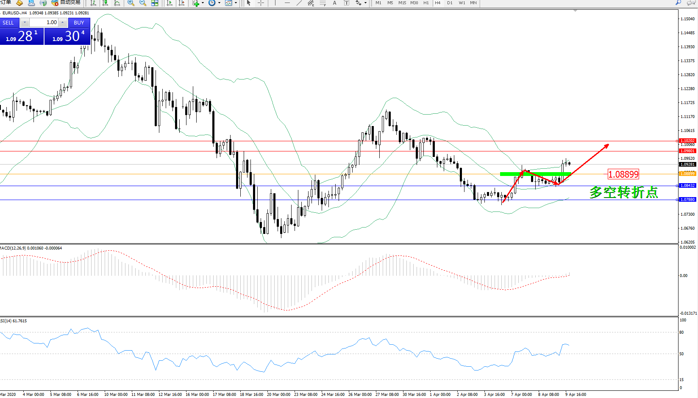Switch to the M15 timeframe
The width and height of the screenshot is (698, 398).
point(402,3)
